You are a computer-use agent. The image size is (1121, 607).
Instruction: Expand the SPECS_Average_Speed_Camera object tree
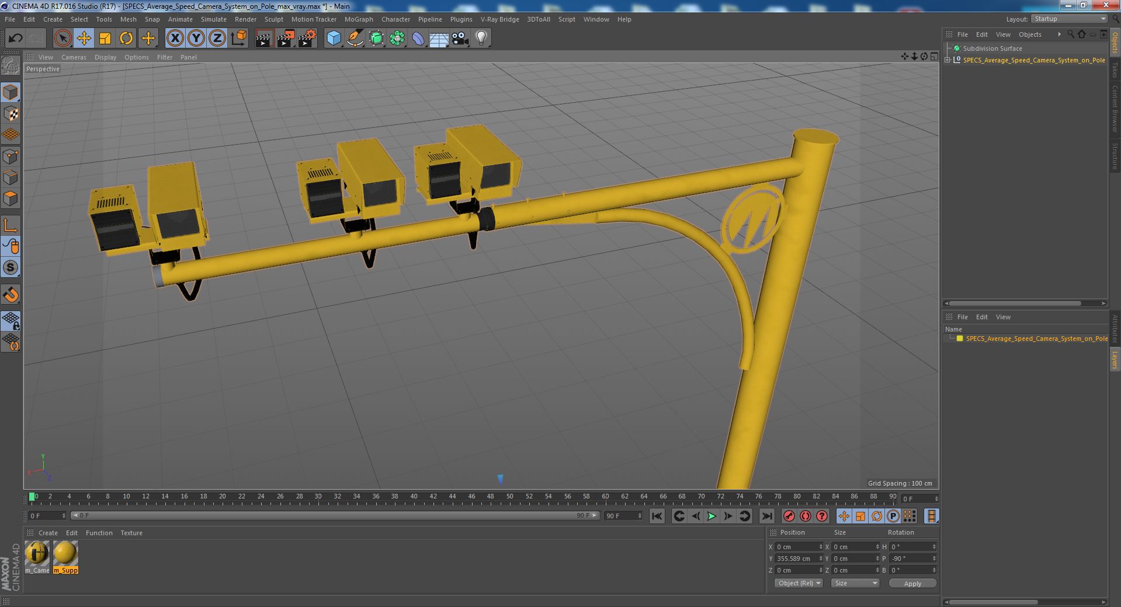click(948, 60)
